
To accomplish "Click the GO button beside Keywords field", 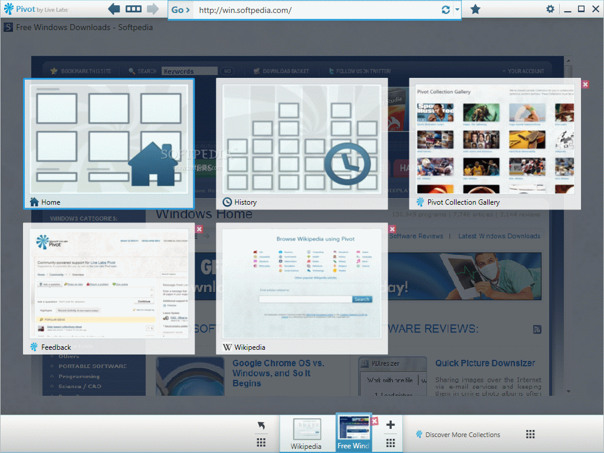I will 228,71.
